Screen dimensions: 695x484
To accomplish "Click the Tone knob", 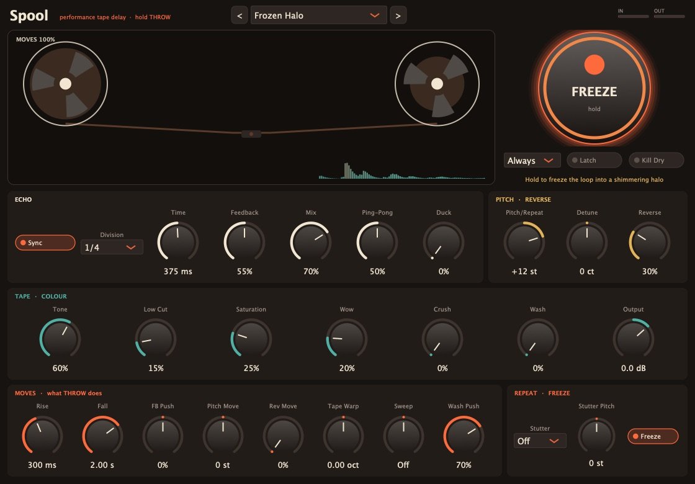I will [60, 339].
